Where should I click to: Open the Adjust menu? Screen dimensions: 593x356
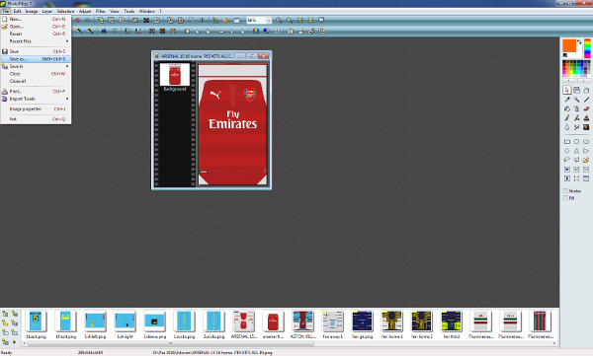click(85, 11)
